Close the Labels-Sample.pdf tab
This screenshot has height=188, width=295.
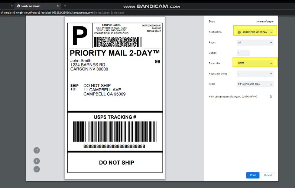click(58, 6)
